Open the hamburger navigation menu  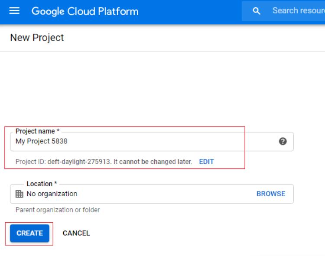tap(14, 11)
